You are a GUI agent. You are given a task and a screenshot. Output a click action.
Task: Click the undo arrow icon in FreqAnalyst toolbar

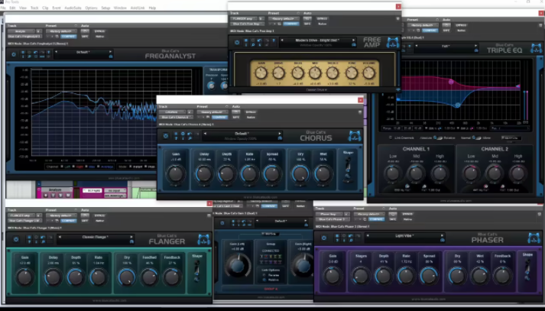pyautogui.click(x=36, y=53)
